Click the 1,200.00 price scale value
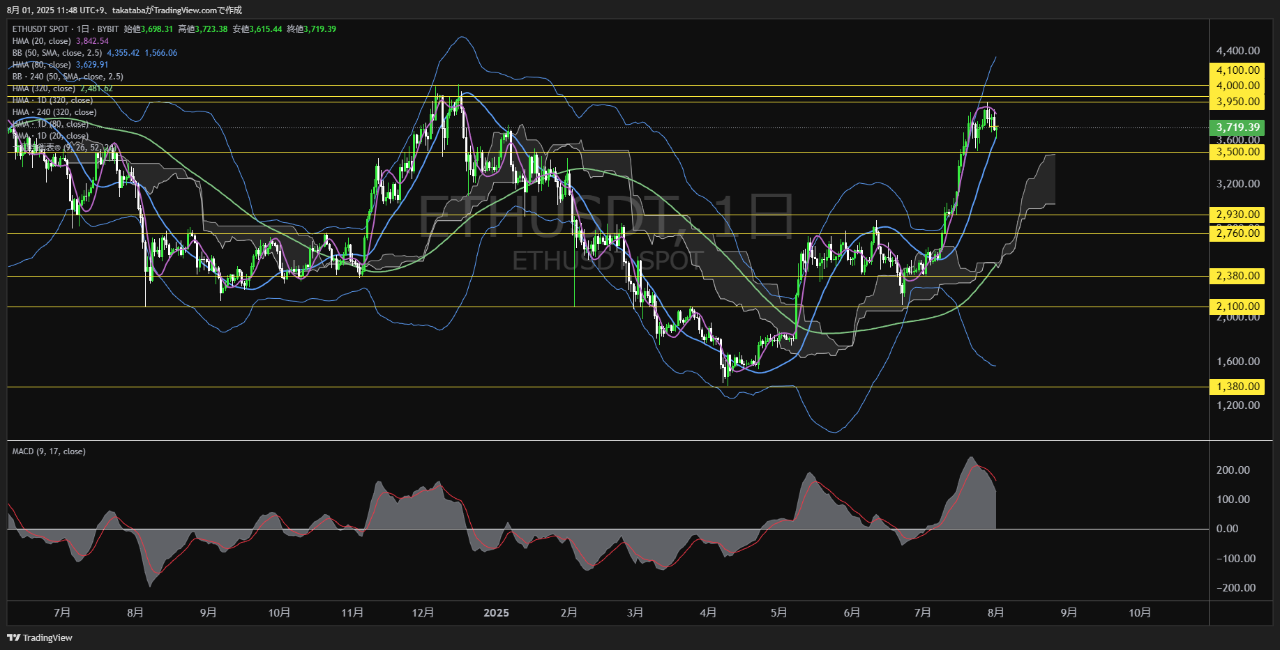Viewport: 1280px width, 650px height. pos(1238,405)
